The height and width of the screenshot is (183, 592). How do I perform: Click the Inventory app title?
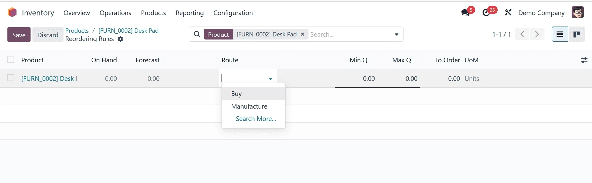(x=38, y=13)
